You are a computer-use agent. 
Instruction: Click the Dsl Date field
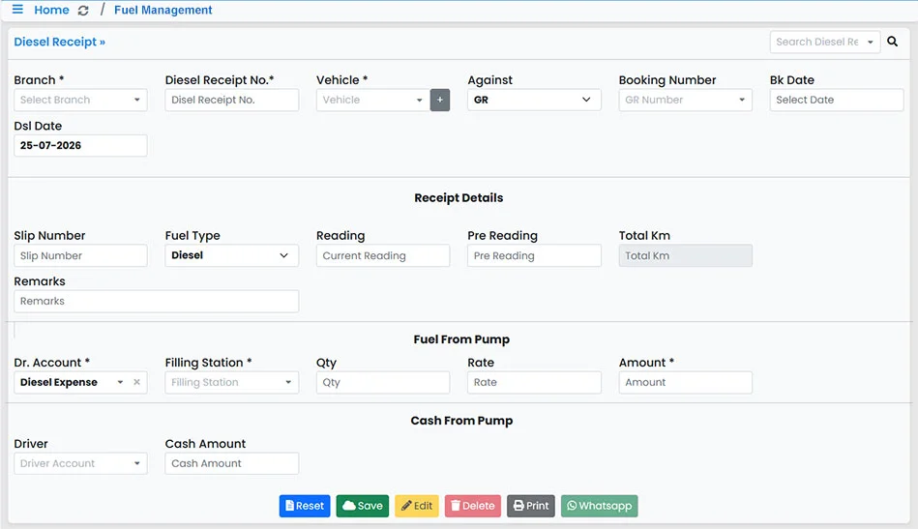click(80, 146)
